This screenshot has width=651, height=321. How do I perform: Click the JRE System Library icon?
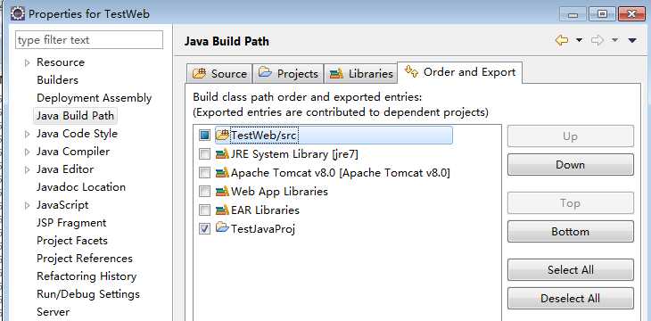[x=223, y=154]
